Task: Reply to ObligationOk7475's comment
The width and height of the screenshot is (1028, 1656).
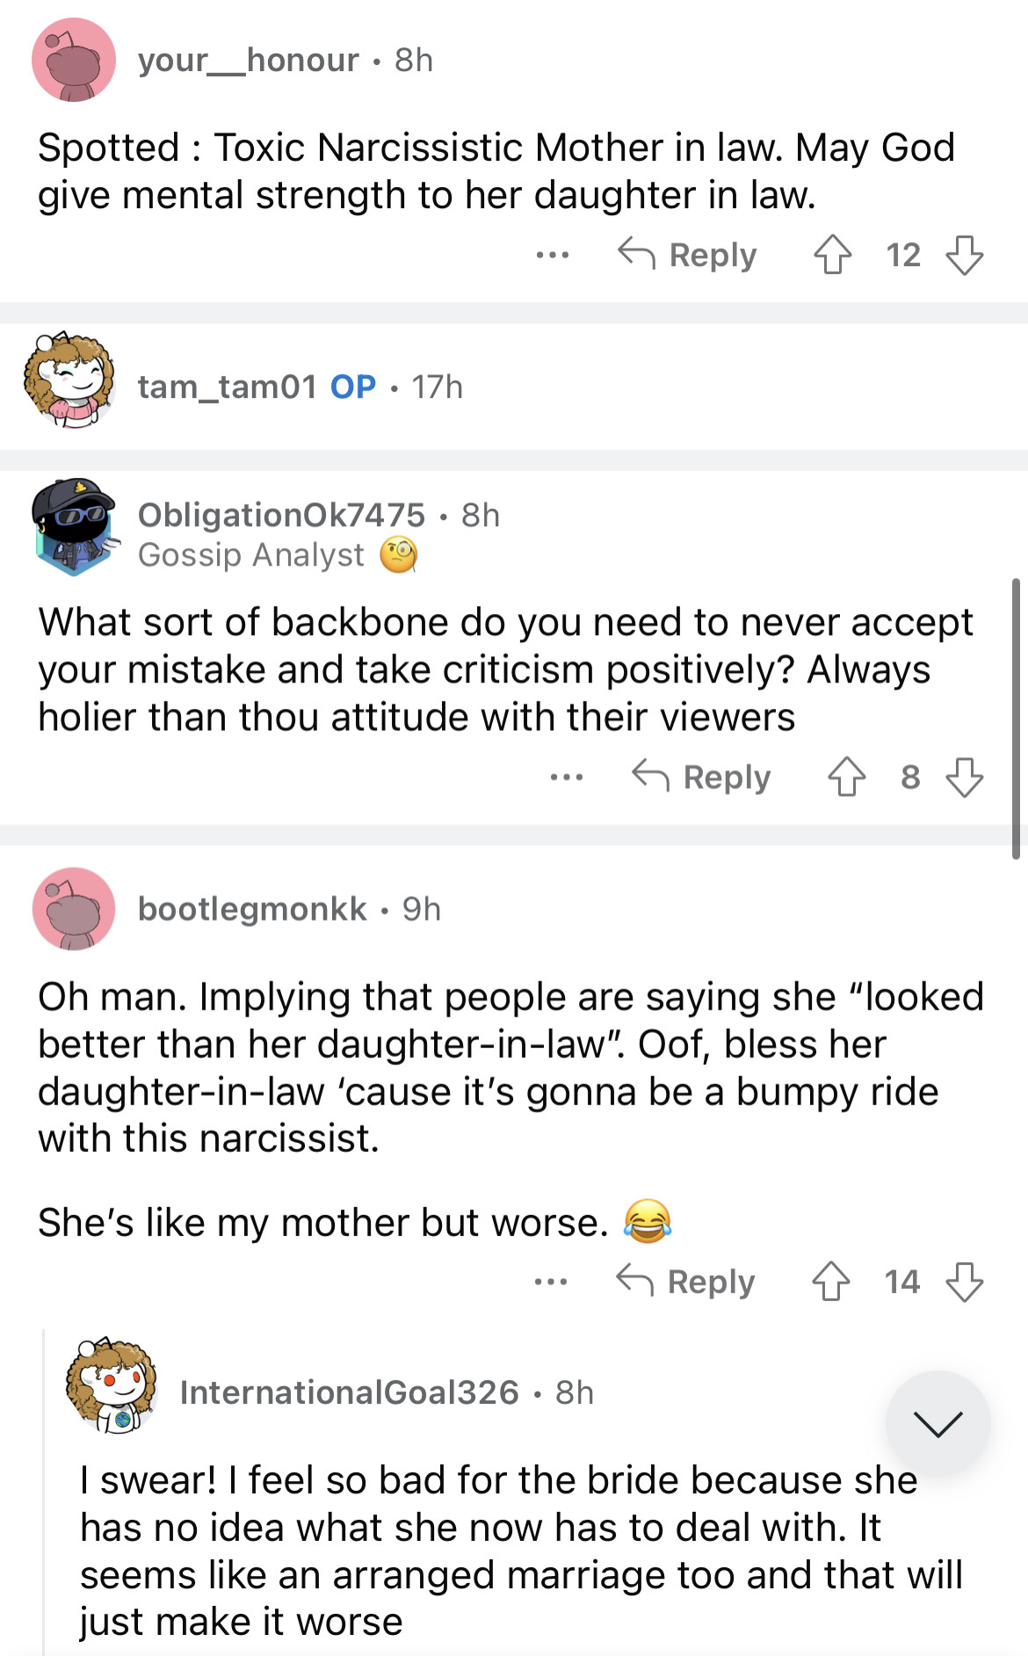Action: 701,777
